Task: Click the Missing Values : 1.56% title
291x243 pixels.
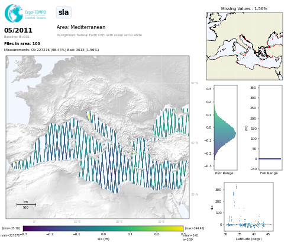Action: click(x=244, y=9)
